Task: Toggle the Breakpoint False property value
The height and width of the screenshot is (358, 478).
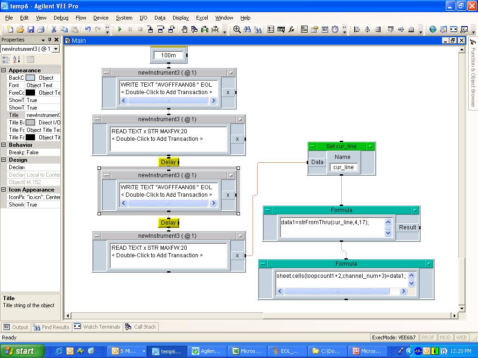Action: [x=42, y=152]
